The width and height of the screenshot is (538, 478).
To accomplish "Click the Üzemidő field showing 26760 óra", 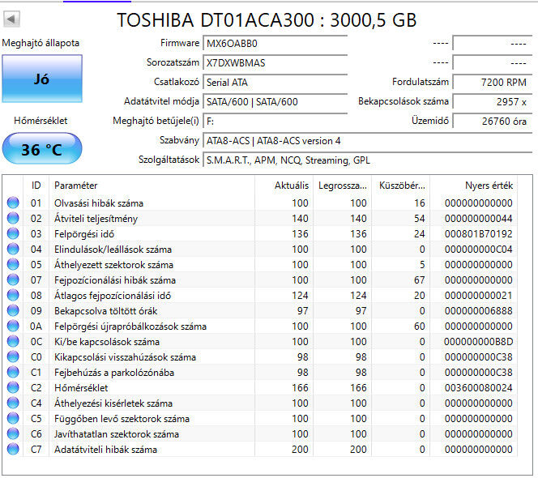I will click(x=493, y=122).
